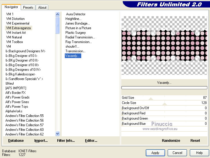The height and width of the screenshot is (158, 210).
Task: Select Andrew's Filter Collection 56
Action: tap(24, 120)
